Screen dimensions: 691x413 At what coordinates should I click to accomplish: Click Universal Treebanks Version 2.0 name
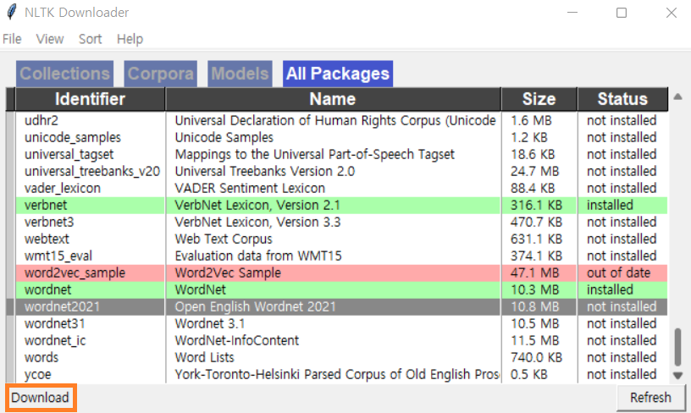pyautogui.click(x=264, y=171)
